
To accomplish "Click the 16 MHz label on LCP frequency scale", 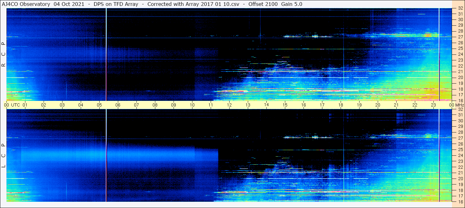I will coord(460,201).
